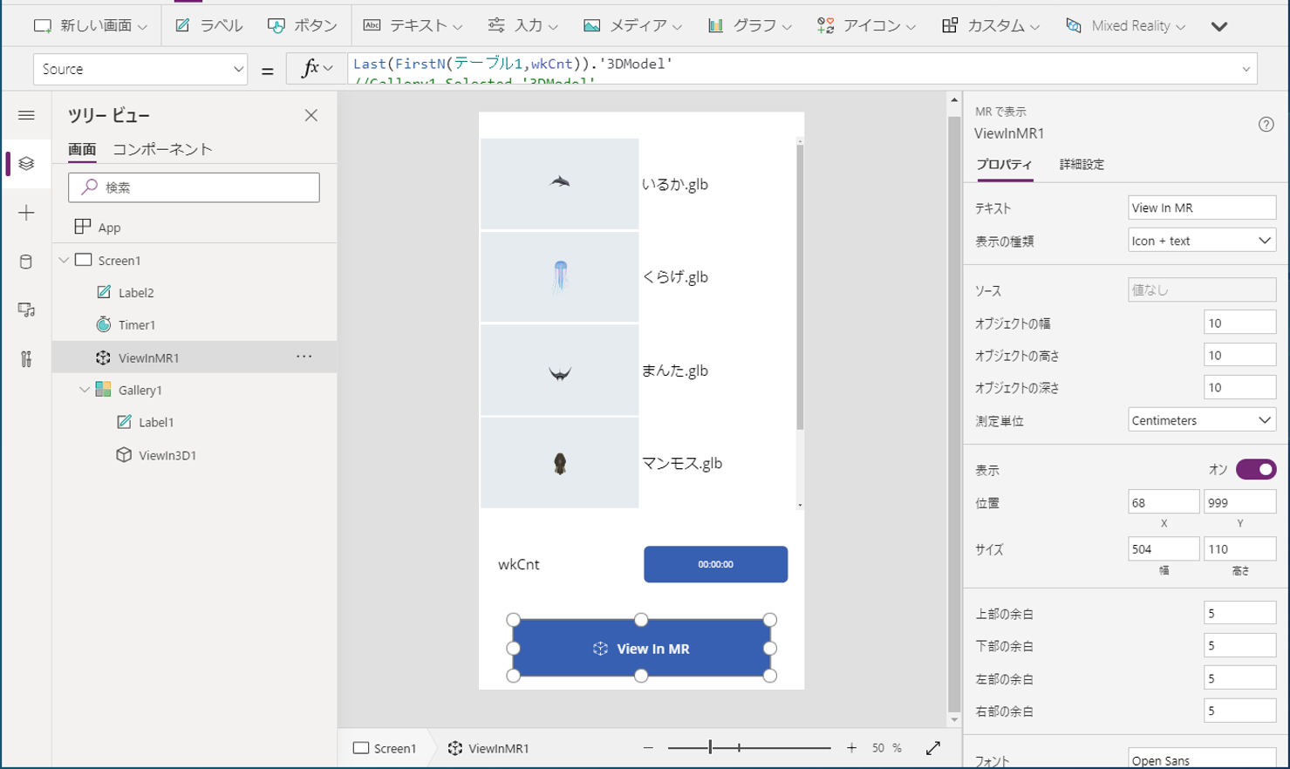The height and width of the screenshot is (769, 1290).
Task: Click the Insert plus icon in left rail
Action: coord(27,212)
